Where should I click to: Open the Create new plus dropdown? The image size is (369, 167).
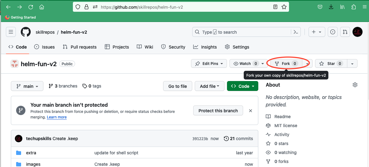click(x=317, y=32)
